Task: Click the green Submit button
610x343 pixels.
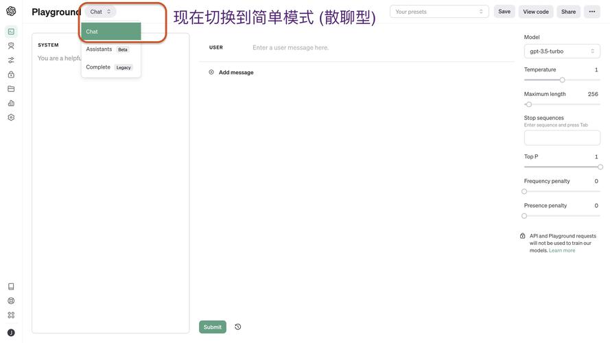Action: (x=213, y=327)
